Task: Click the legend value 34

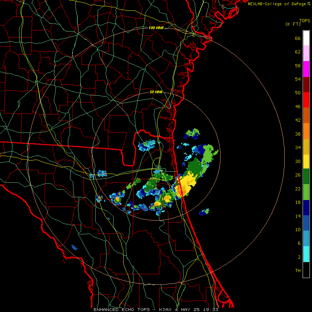Action: pyautogui.click(x=298, y=148)
